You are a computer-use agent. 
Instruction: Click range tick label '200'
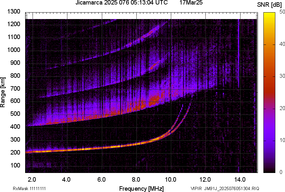point(15,152)
